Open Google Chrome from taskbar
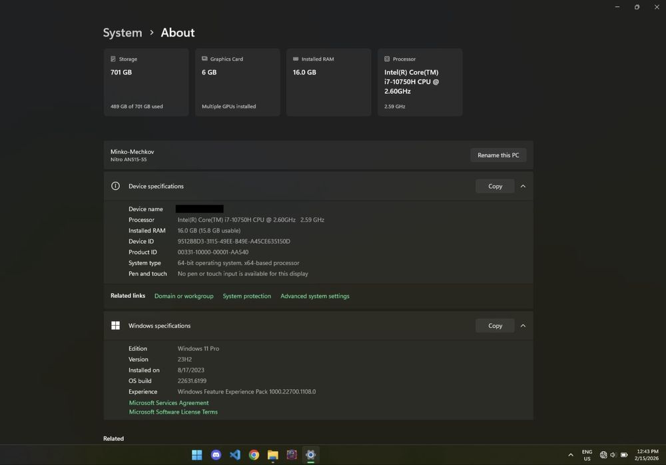The width and height of the screenshot is (666, 465). (x=254, y=455)
